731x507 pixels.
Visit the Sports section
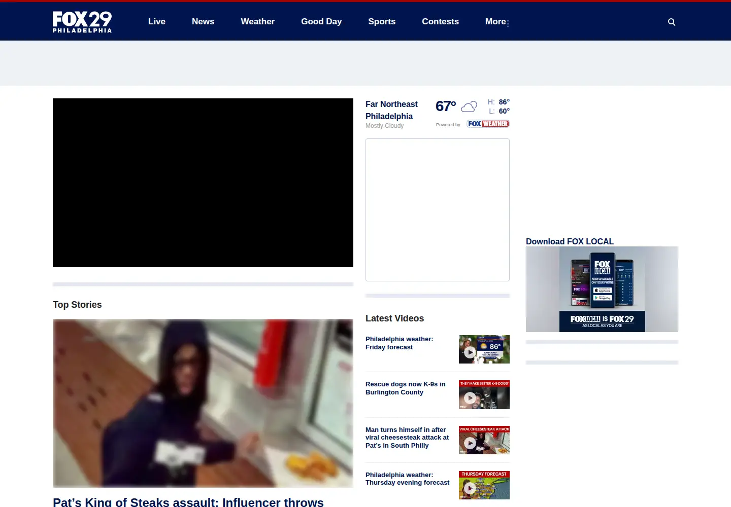pyautogui.click(x=382, y=22)
